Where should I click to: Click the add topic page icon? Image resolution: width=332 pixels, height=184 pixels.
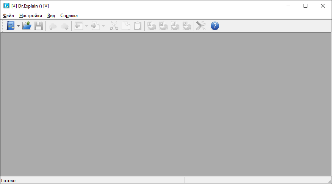[95, 26]
